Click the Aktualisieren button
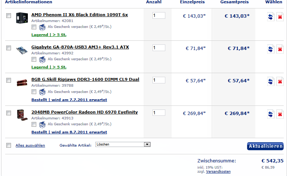Image resolution: width=287 pixels, height=176 pixels. pyautogui.click(x=265, y=146)
